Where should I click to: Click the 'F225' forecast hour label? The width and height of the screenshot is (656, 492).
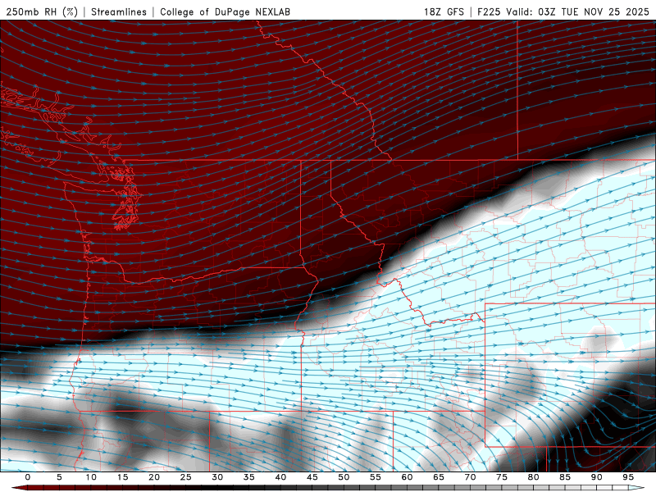coord(489,11)
